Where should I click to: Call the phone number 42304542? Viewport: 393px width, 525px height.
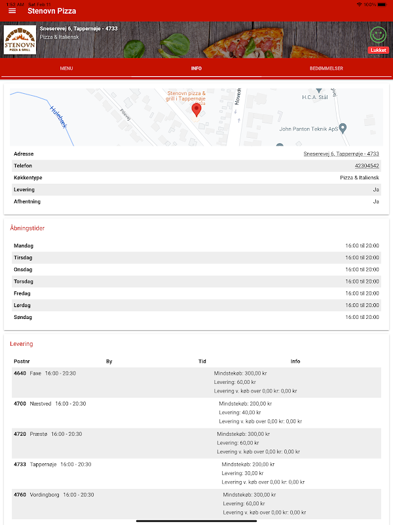pos(367,166)
